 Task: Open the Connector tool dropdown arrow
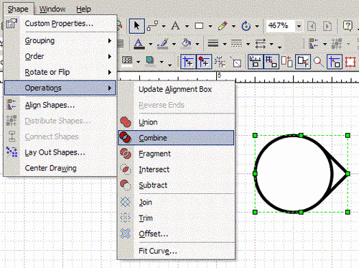(164, 26)
